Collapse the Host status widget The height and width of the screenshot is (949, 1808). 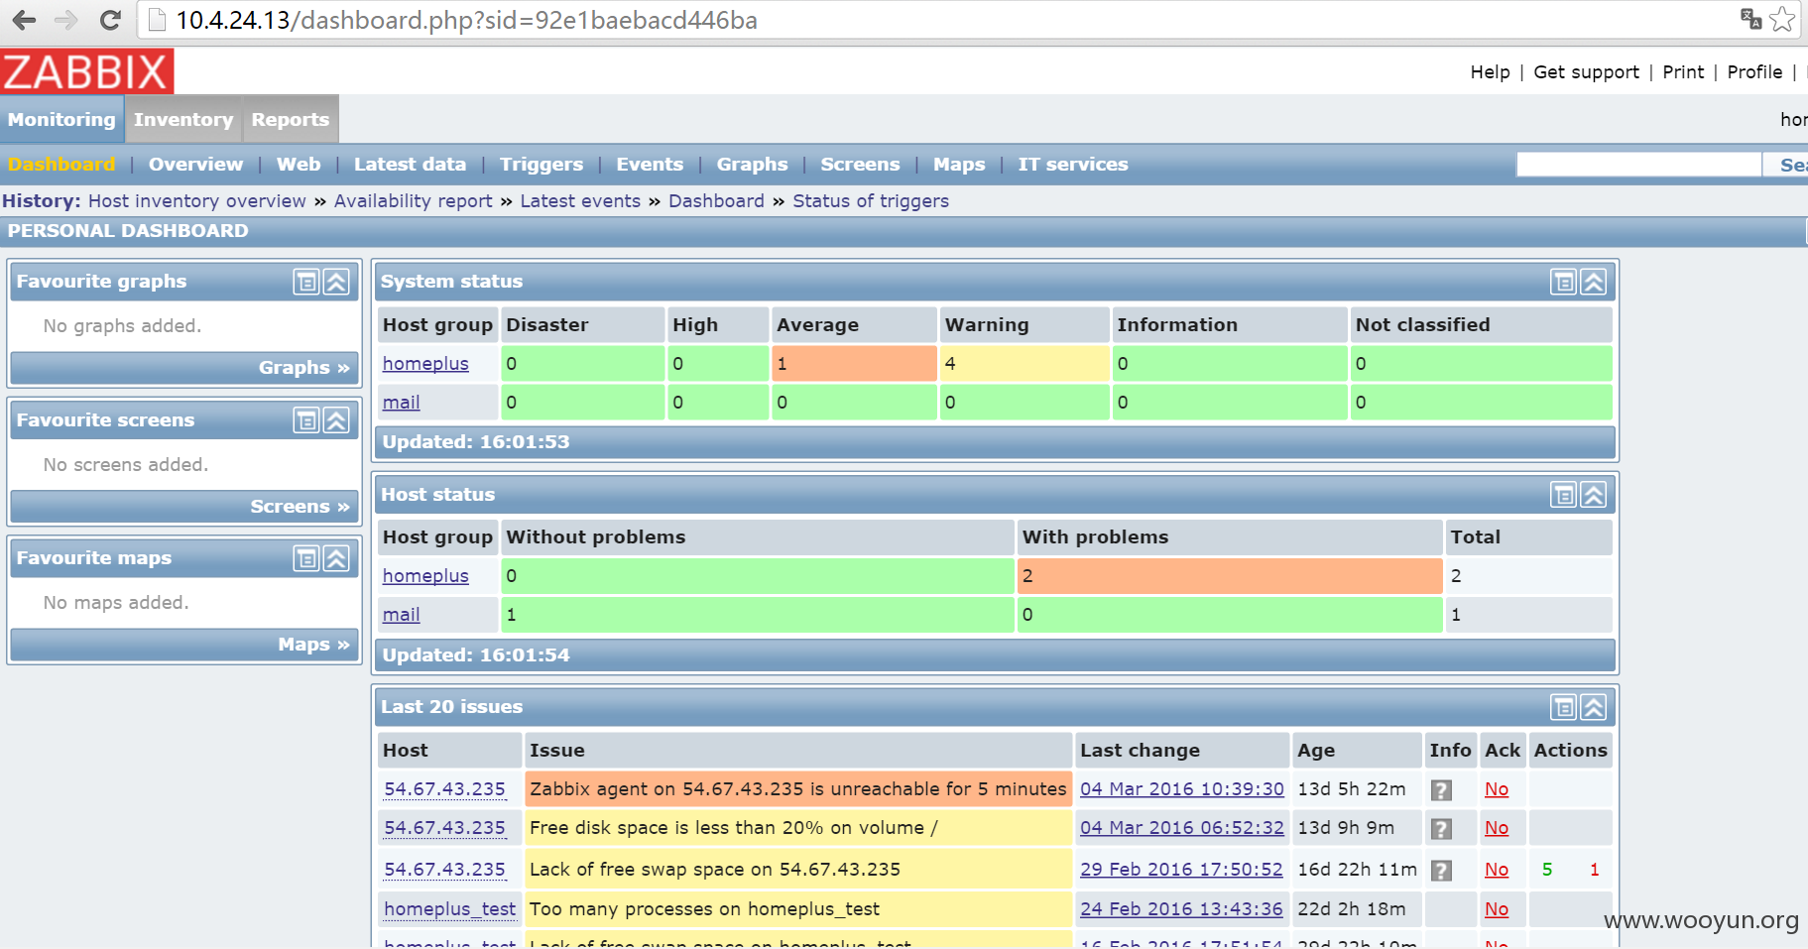tap(1593, 495)
